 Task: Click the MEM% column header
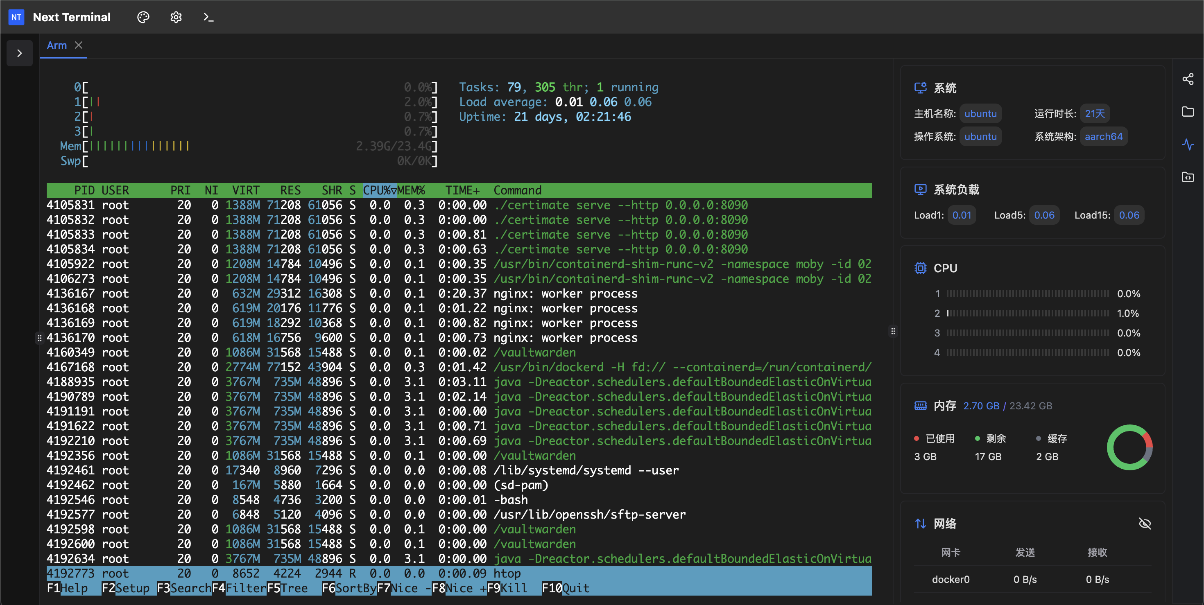pos(411,190)
